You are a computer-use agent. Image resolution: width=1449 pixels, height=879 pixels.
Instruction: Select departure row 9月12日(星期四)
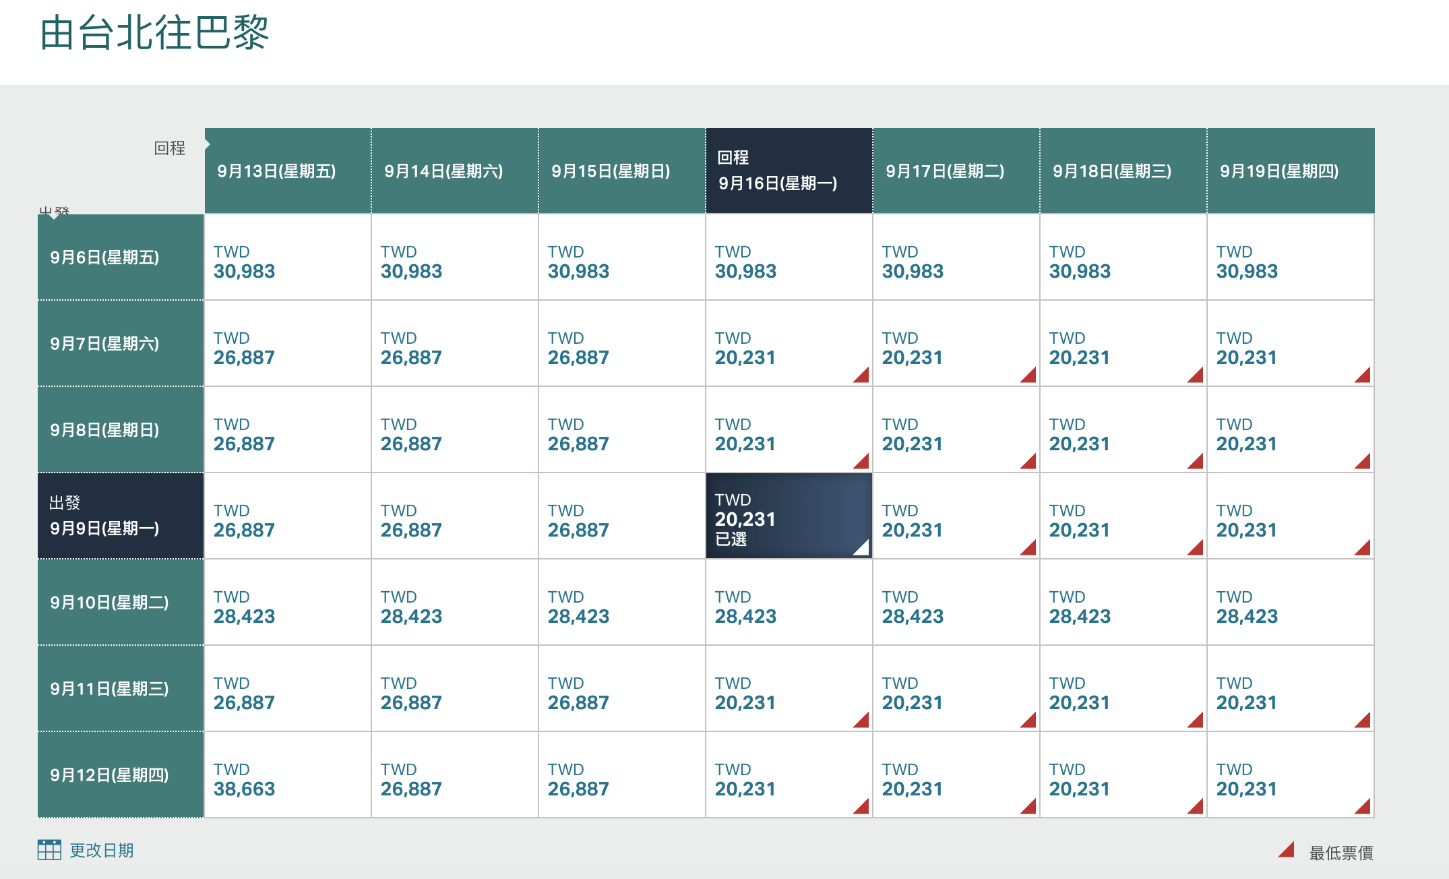pyautogui.click(x=121, y=775)
